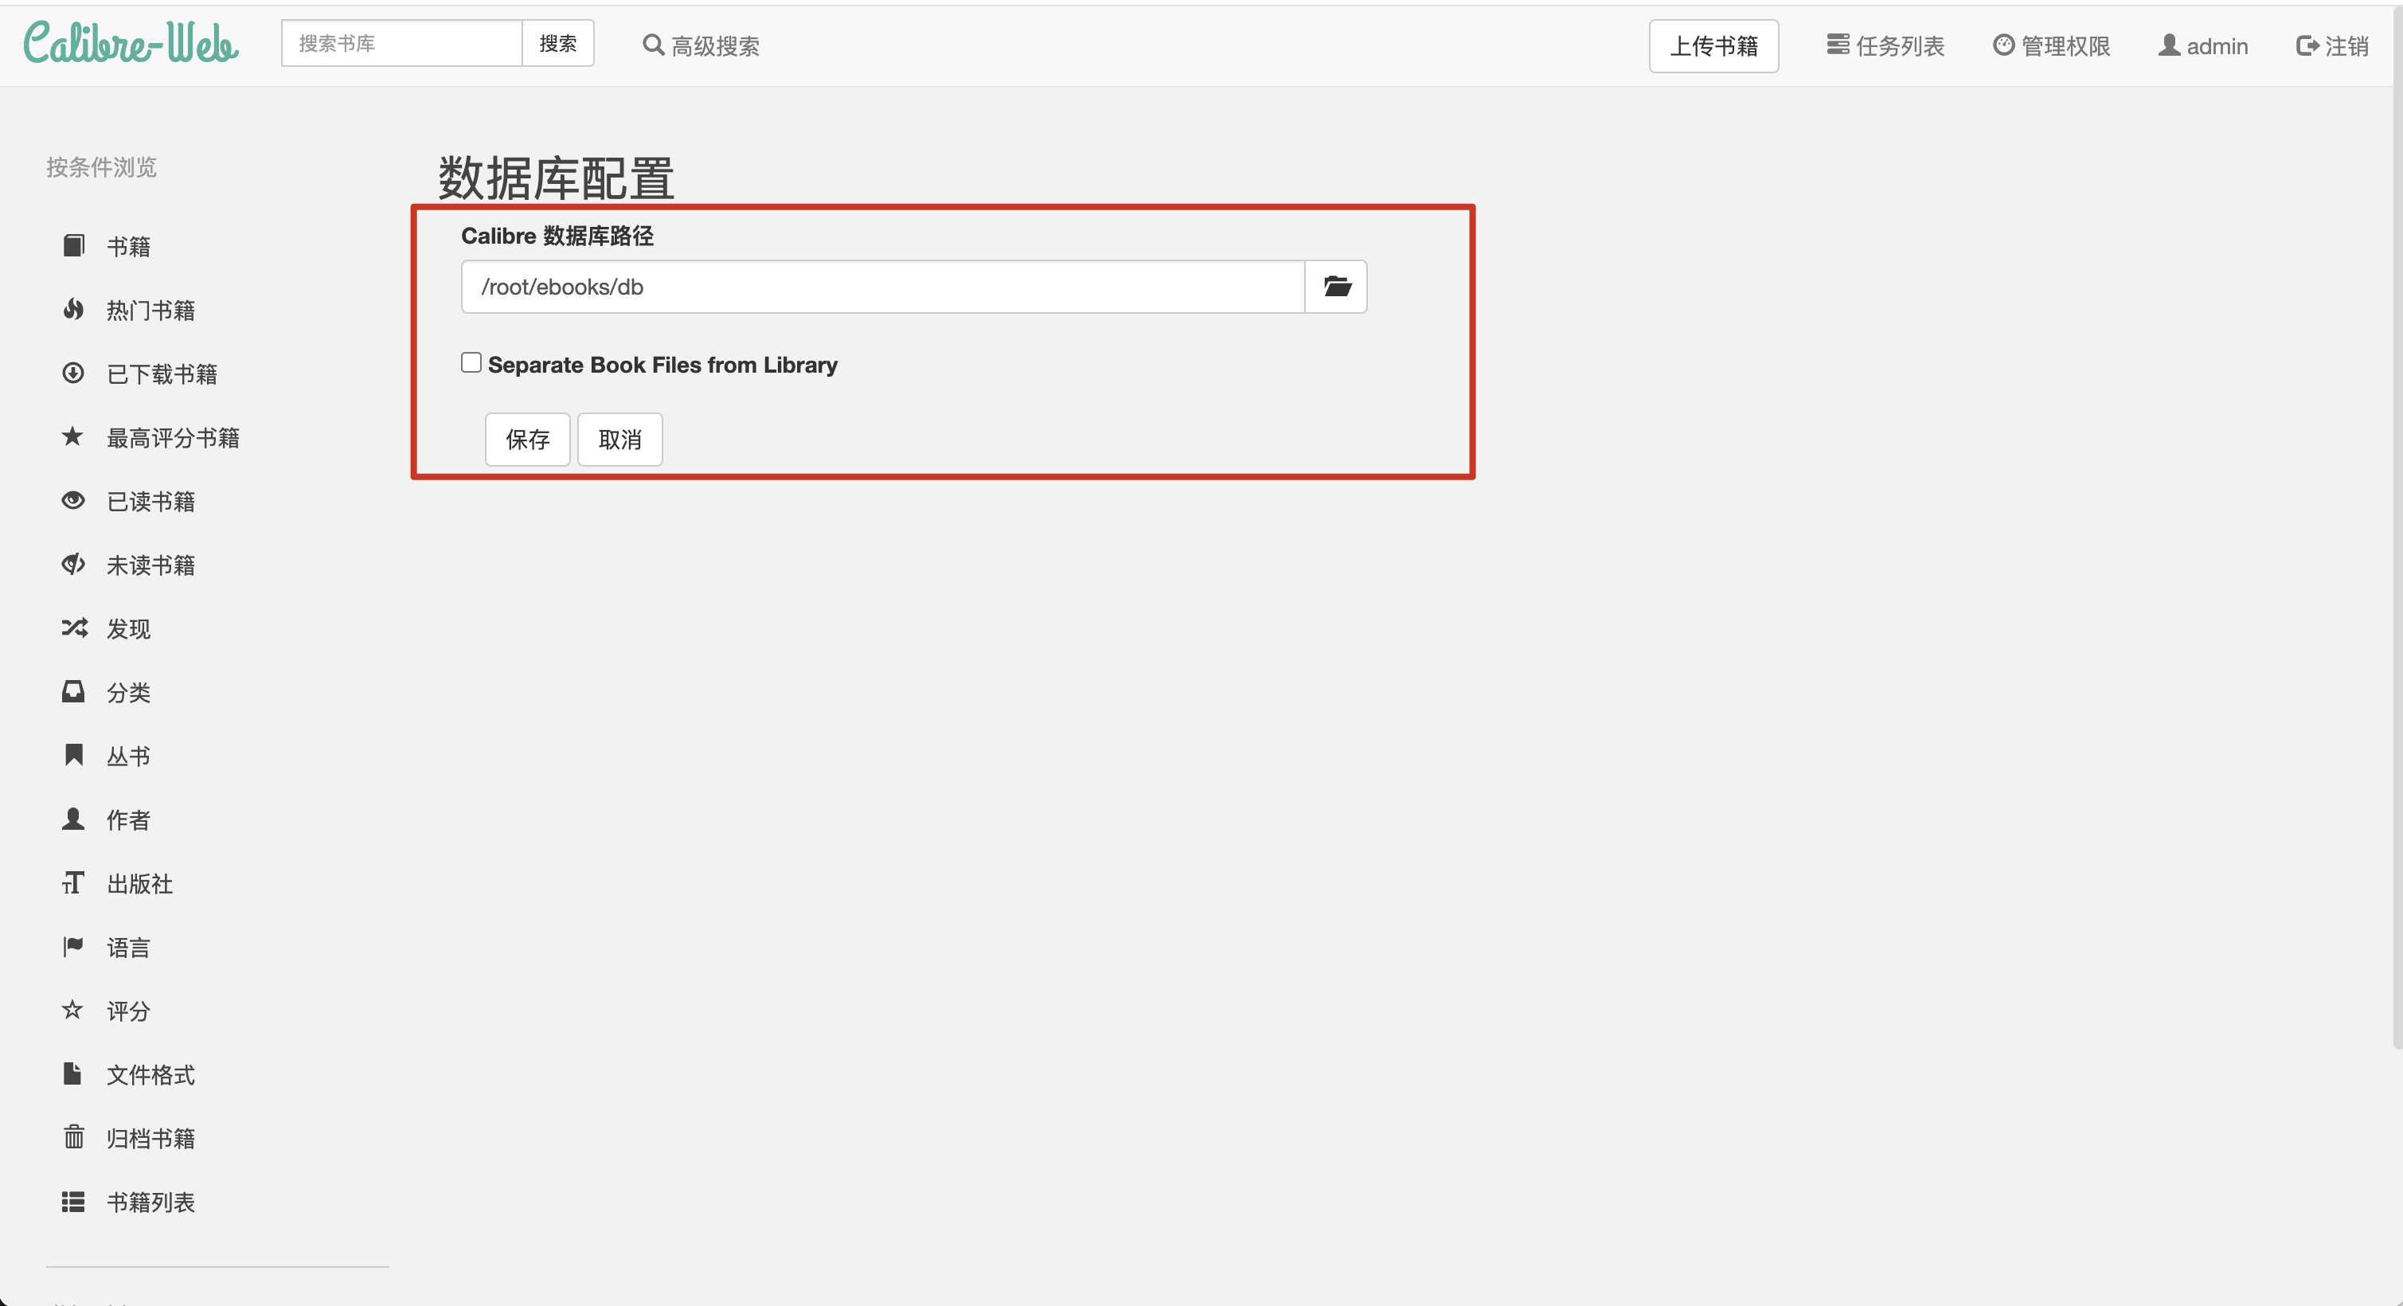The width and height of the screenshot is (2403, 1306).
Task: Select the 最高评分书籍 star icon
Action: [x=72, y=436]
